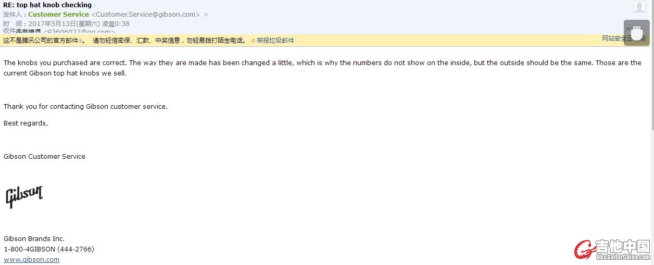Screen dimensions: 654x265
Task: View the sender avatar picture
Action: click(639, 7)
